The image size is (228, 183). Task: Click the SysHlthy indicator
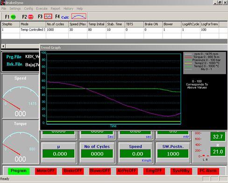click(181, 171)
